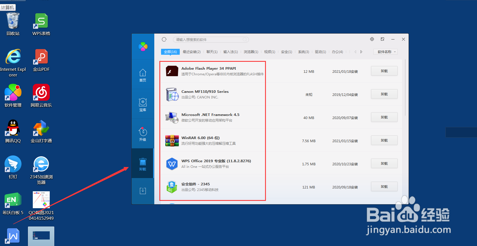Open the downloads icon at sidebar bottom
The width and height of the screenshot is (477, 246).
pyautogui.click(x=143, y=191)
